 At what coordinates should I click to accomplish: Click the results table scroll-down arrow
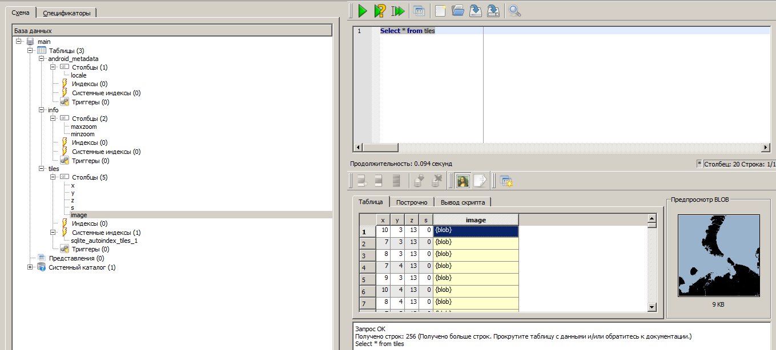(652, 307)
